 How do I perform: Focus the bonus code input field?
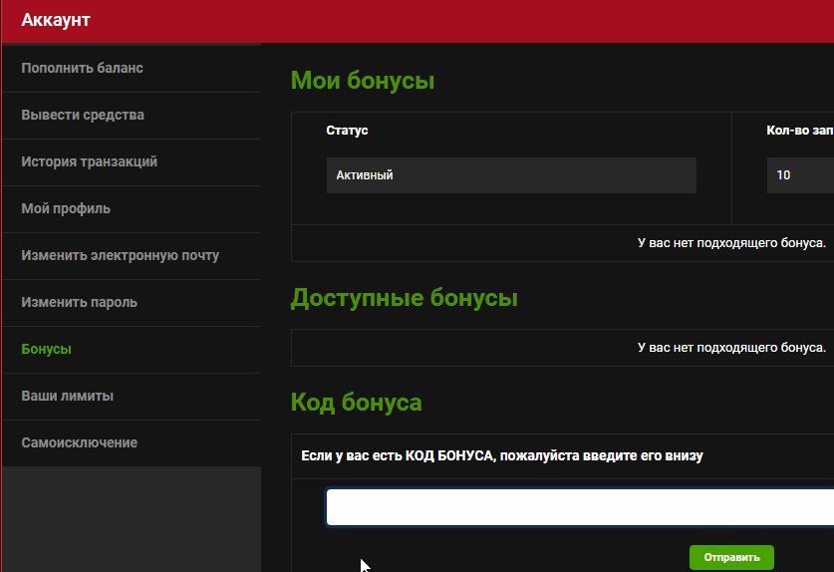click(x=580, y=507)
